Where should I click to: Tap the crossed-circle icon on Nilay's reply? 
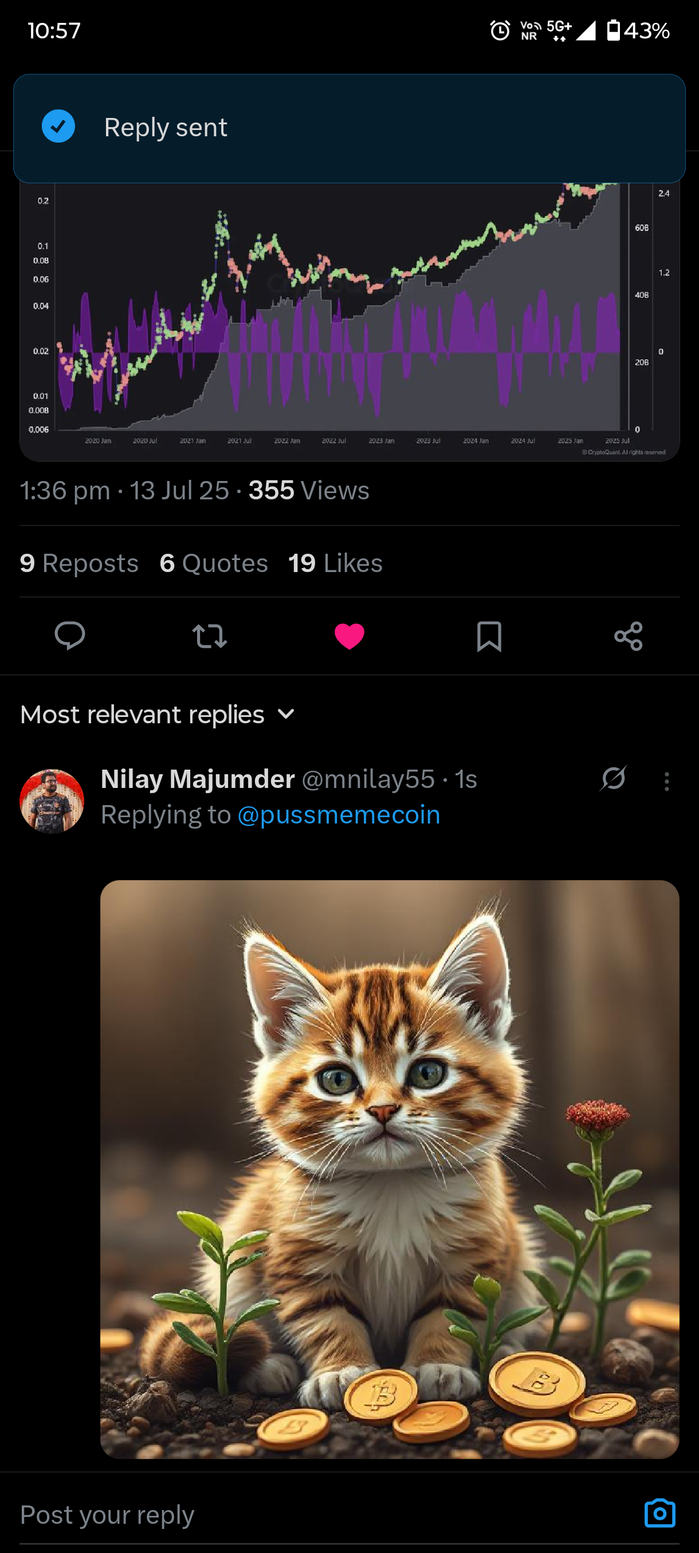pyautogui.click(x=614, y=778)
